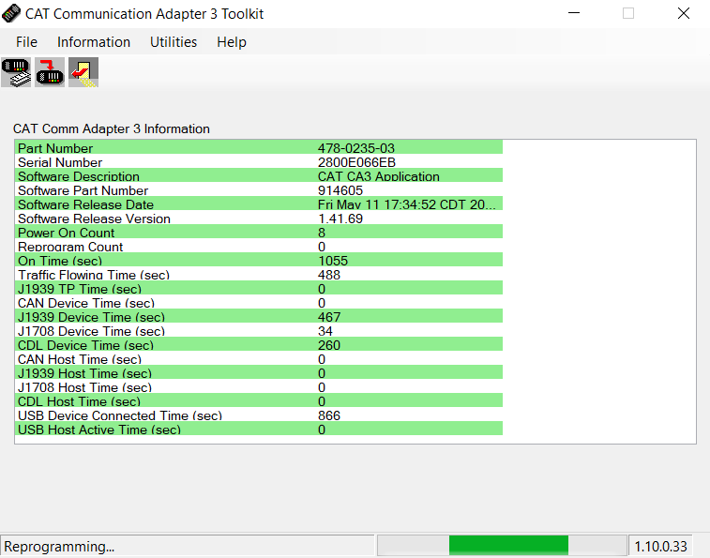Click the USB Connected Time value 866
Viewport: 710px width, 558px height.
tap(328, 415)
